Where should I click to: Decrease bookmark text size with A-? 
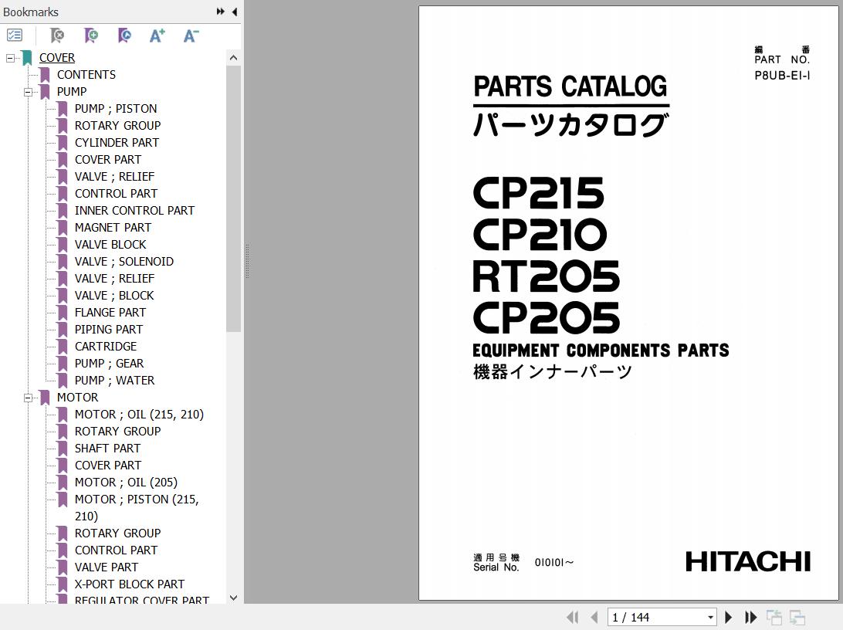coord(191,36)
